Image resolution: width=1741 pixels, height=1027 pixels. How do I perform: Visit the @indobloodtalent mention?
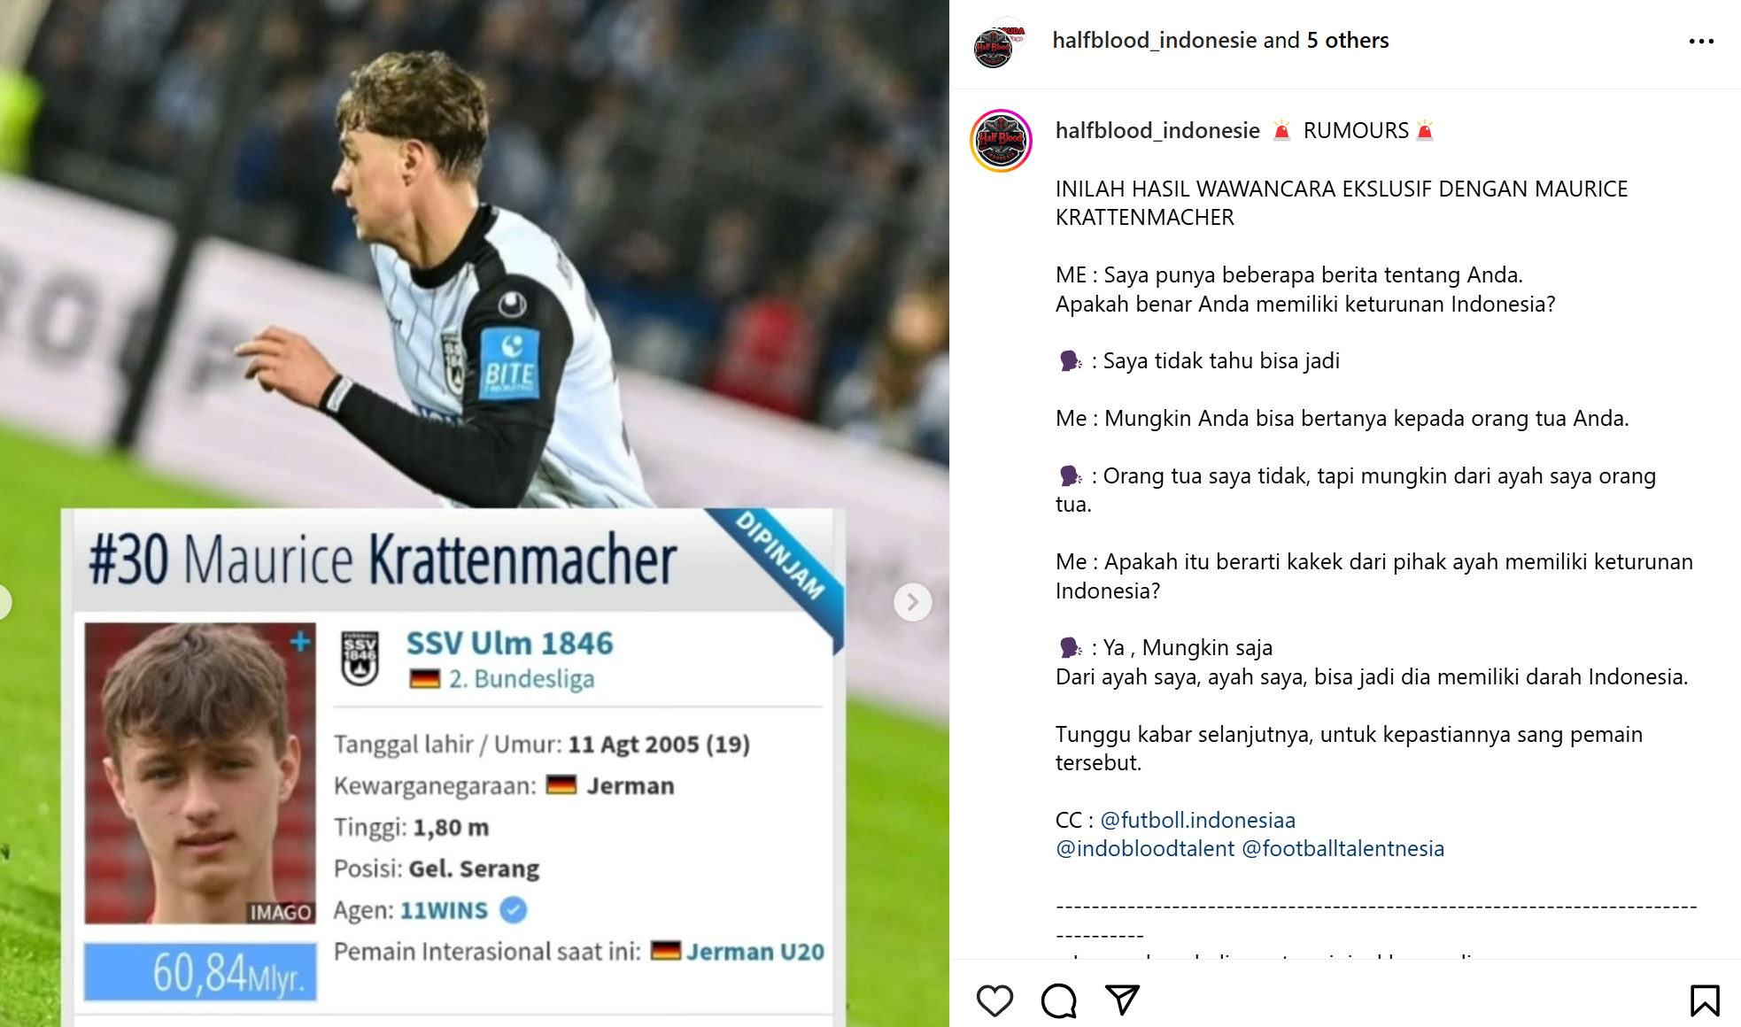(1145, 848)
